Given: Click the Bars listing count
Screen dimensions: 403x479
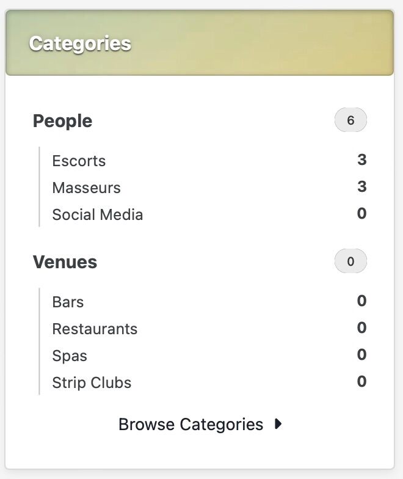Looking at the screenshot, I should click(361, 301).
